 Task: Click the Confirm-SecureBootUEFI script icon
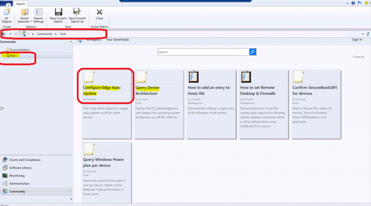pos(299,77)
